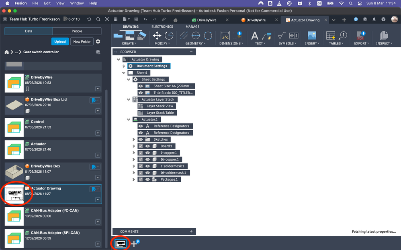Open the Actuator Drawing thumbnail in data panel

[14, 194]
